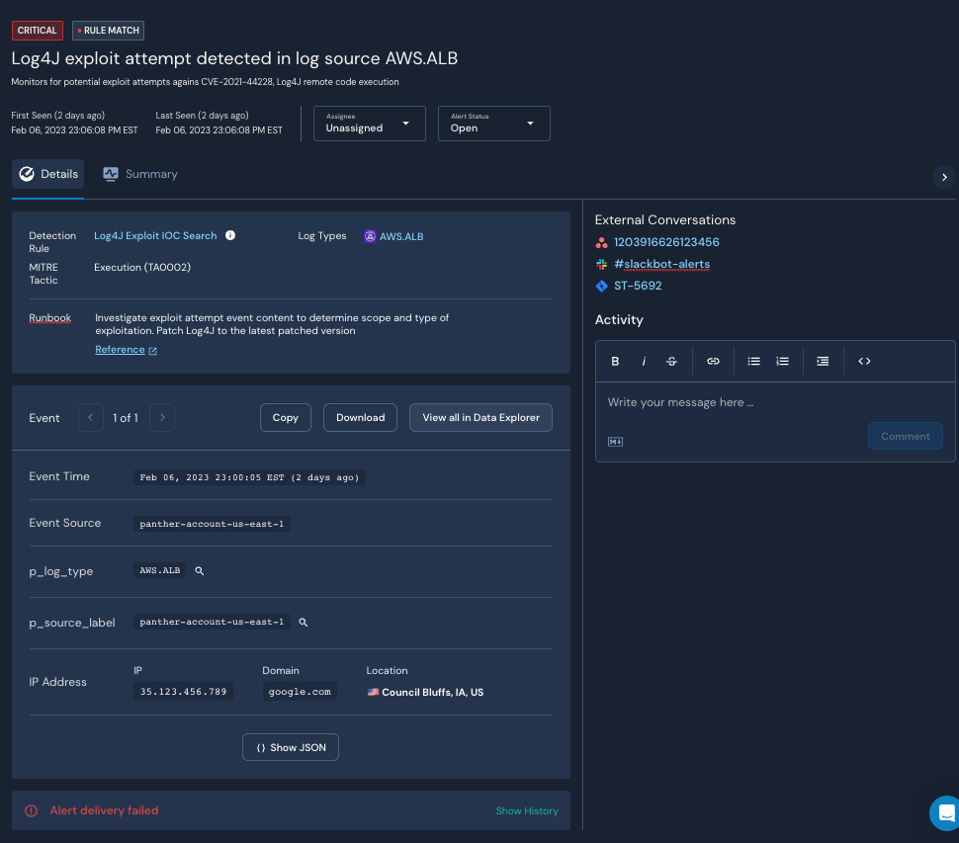Click search icon next to AWS.ALB p_log_type
Viewport: 959px width, 843px height.
199,571
